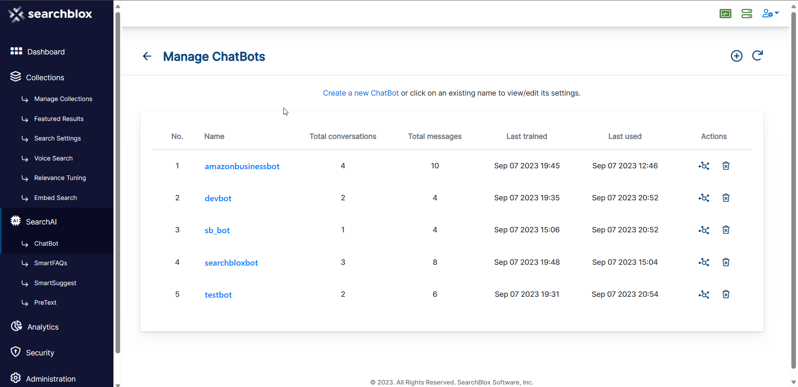Expand the Collections menu label
798x387 pixels.
(x=45, y=78)
